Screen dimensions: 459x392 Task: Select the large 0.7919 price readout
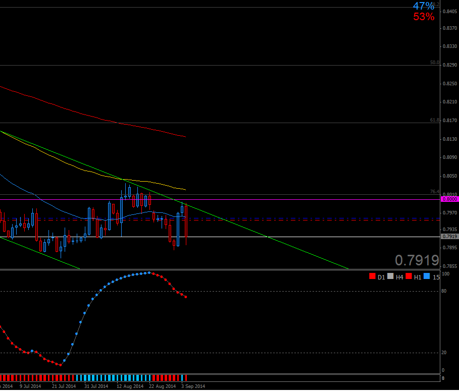click(417, 260)
